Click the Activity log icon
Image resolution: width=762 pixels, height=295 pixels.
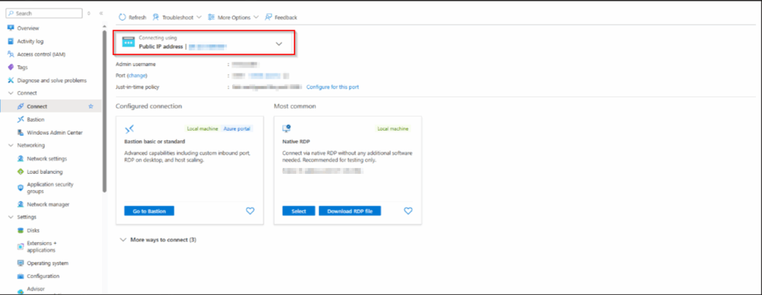click(10, 42)
